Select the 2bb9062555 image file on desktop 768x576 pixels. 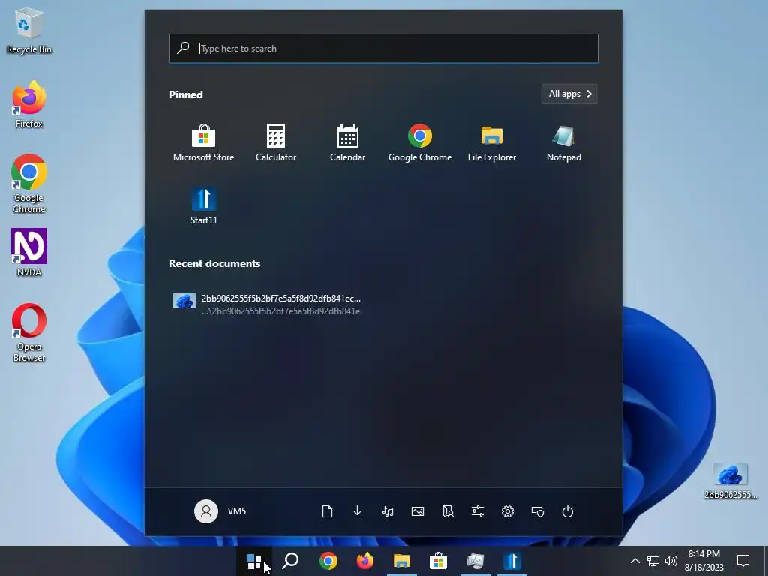pyautogui.click(x=730, y=481)
